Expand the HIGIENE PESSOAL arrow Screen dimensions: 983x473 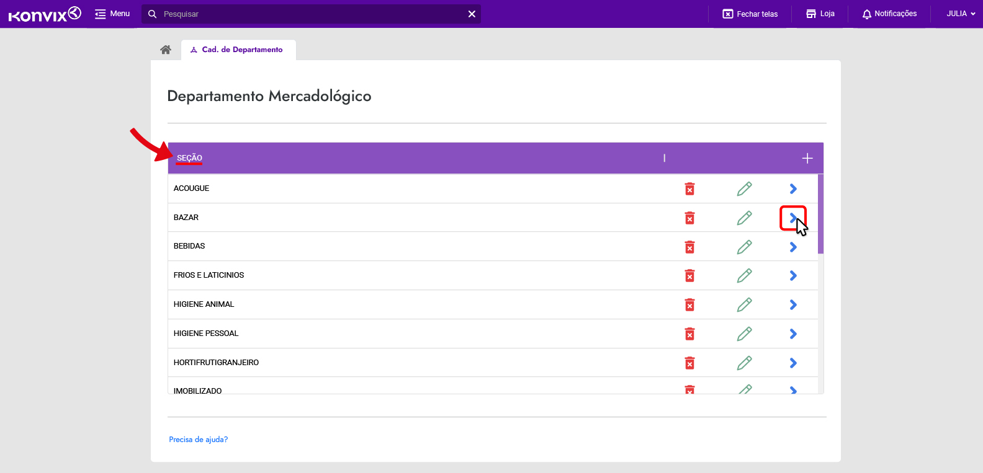(793, 334)
